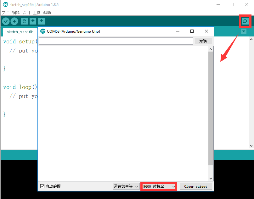The image size is (254, 199).
Task: Click the 发送 send button
Action: [x=203, y=41]
